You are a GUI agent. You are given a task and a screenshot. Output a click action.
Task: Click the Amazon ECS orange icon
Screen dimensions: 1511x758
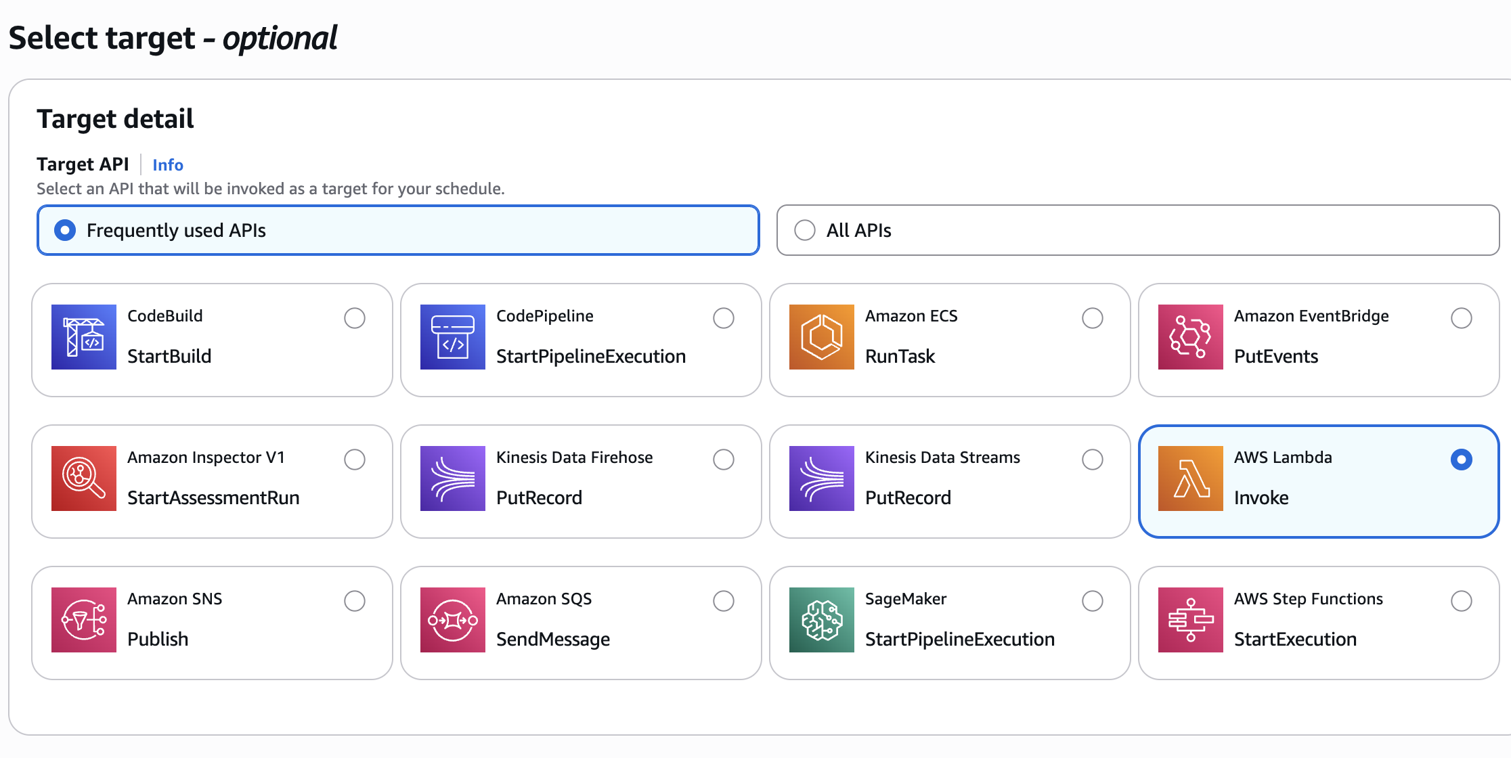[821, 337]
